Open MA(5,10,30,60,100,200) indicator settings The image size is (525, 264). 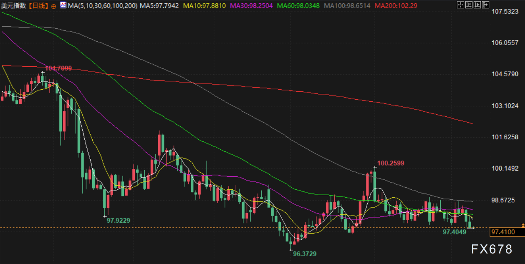(x=102, y=6)
